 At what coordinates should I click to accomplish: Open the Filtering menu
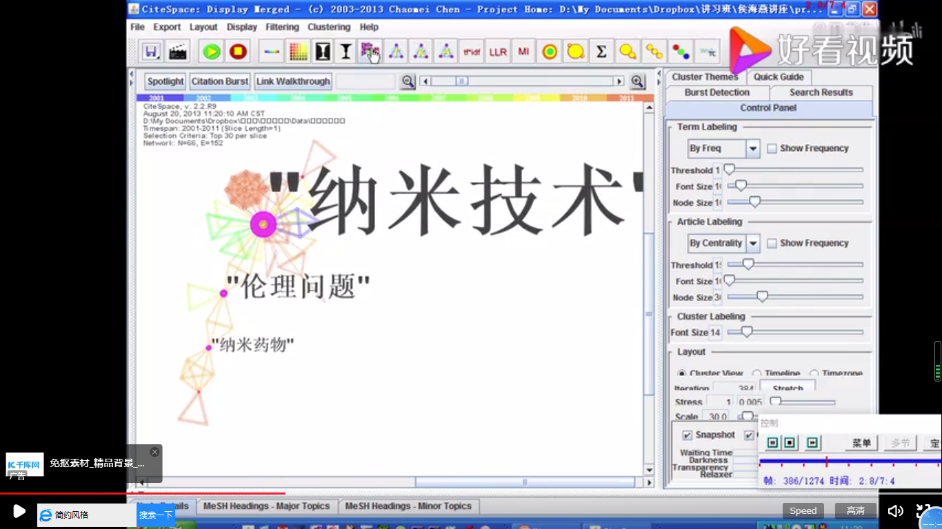pos(282,27)
